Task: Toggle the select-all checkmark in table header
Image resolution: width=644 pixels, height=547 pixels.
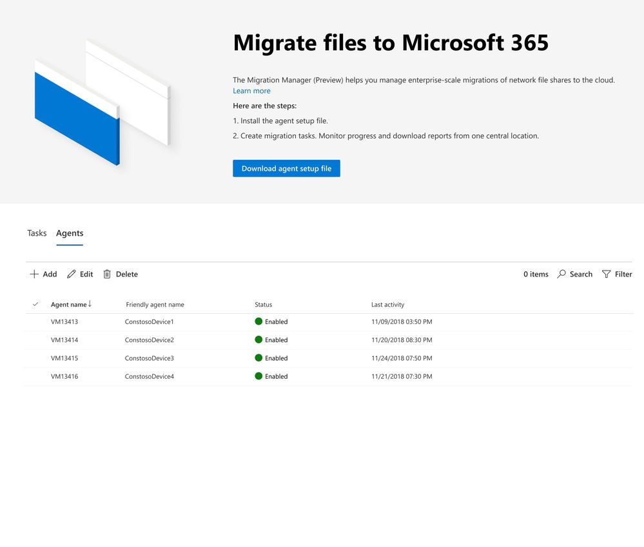Action: click(35, 305)
